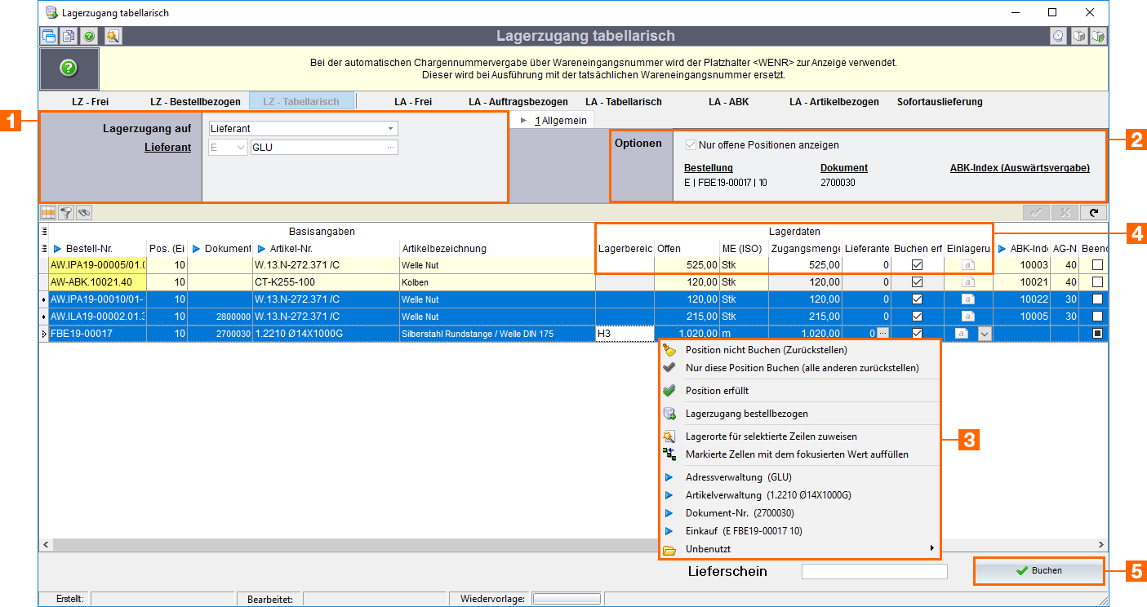Image resolution: width=1147 pixels, height=607 pixels.
Task: Switch to LA - ABK tab
Action: 728,102
